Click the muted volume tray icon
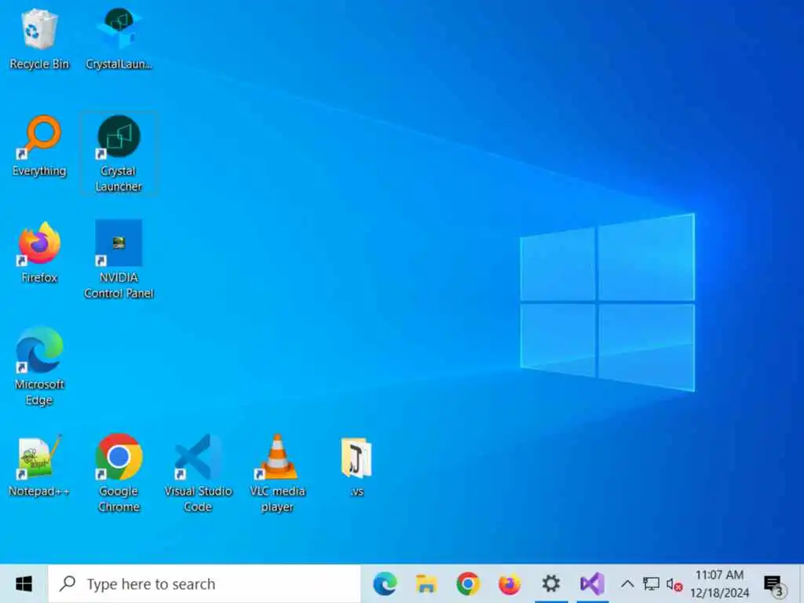Screen dimensions: 804x603 [674, 584]
